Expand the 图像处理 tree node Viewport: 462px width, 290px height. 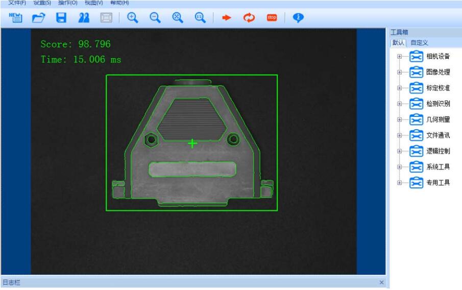400,72
